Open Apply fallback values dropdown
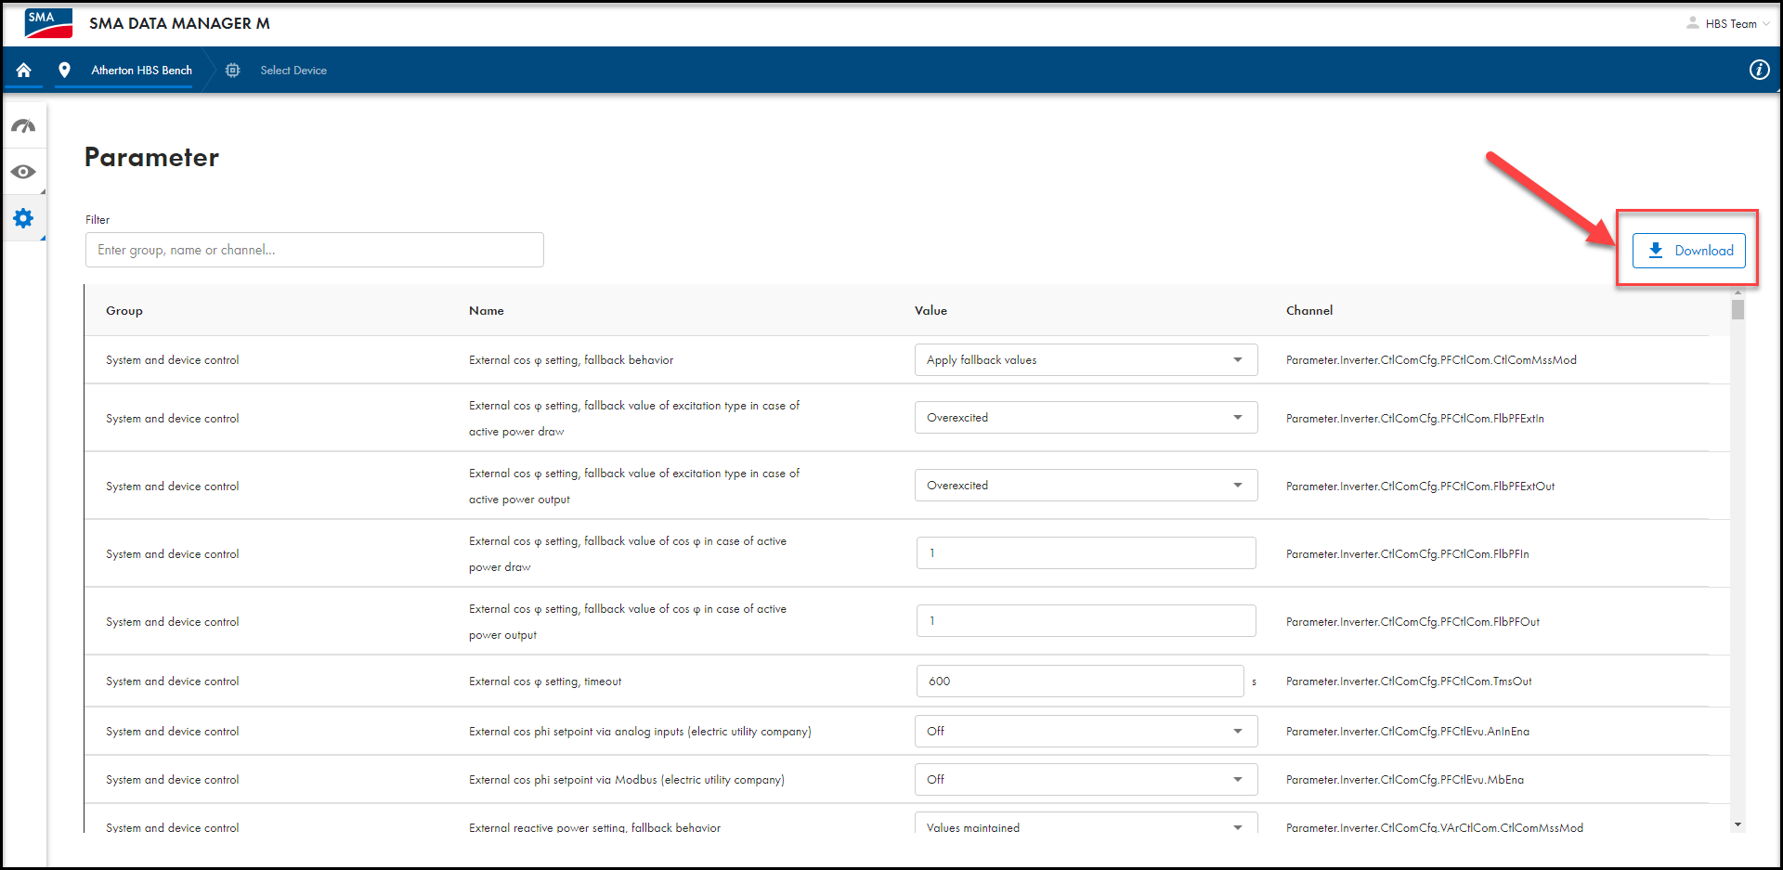Viewport: 1783px width, 870px height. pos(1086,360)
